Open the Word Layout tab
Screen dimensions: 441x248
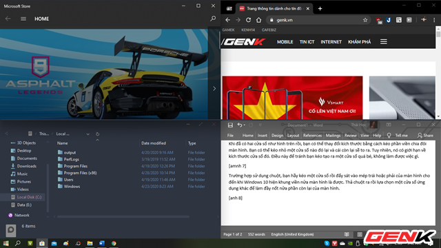(293, 136)
